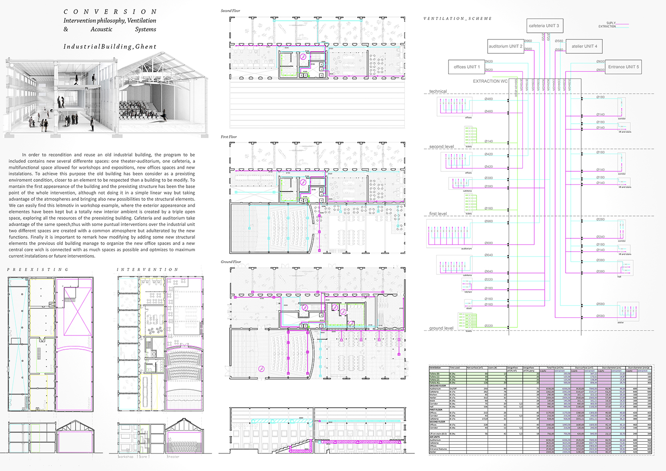Image resolution: width=666 pixels, height=471 pixels.
Task: Click the Ground Floor plan title
Action: click(x=231, y=262)
